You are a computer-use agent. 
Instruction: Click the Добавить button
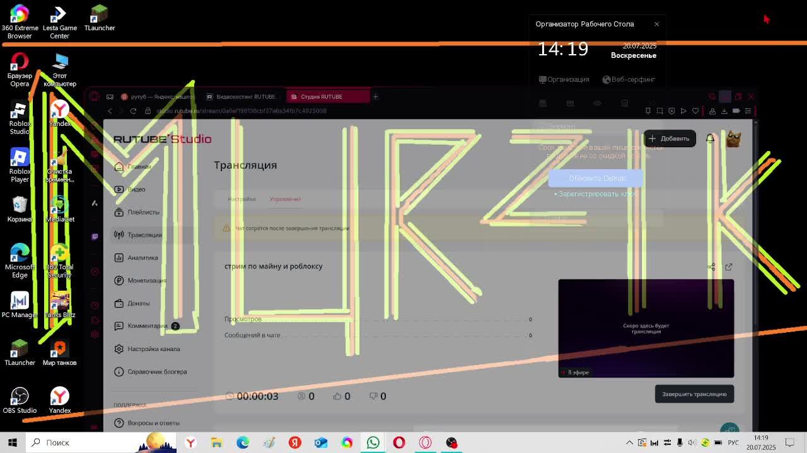click(670, 138)
